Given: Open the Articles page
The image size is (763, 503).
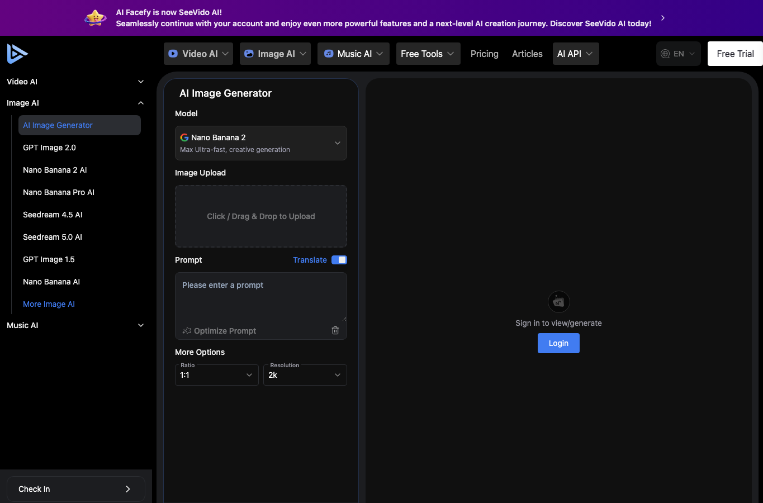Looking at the screenshot, I should tap(527, 54).
